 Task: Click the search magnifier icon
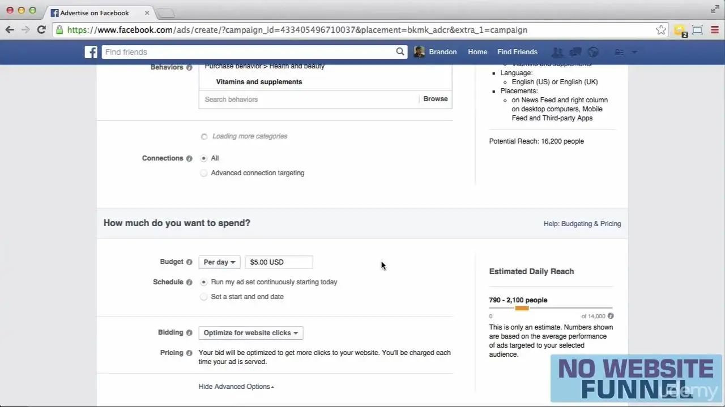click(400, 52)
